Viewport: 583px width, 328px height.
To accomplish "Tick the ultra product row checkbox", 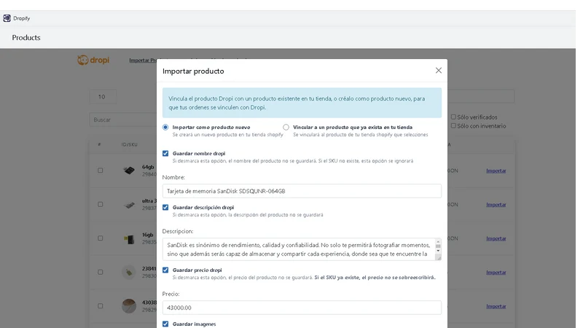I will [x=101, y=204].
